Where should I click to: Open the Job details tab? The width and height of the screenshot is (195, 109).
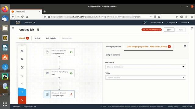[51, 38]
